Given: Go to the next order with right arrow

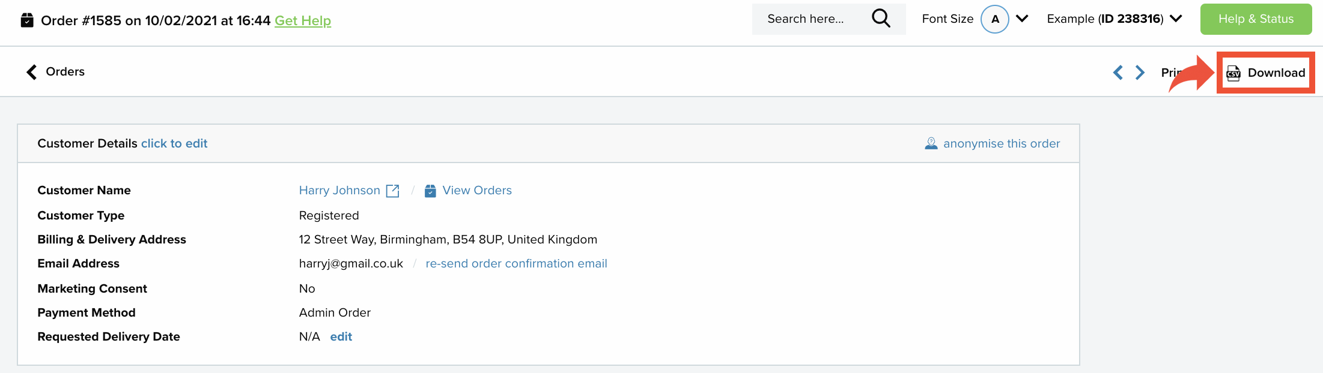Looking at the screenshot, I should [x=1140, y=73].
